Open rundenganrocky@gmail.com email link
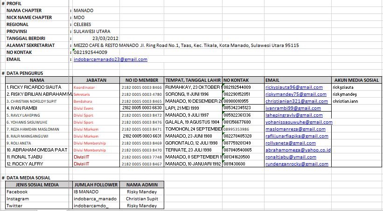The height and width of the screenshot is (211, 383). coord(297,164)
